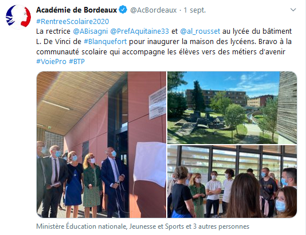Open the #Blanquefort hashtag
The image size is (306, 235).
(x=105, y=42)
